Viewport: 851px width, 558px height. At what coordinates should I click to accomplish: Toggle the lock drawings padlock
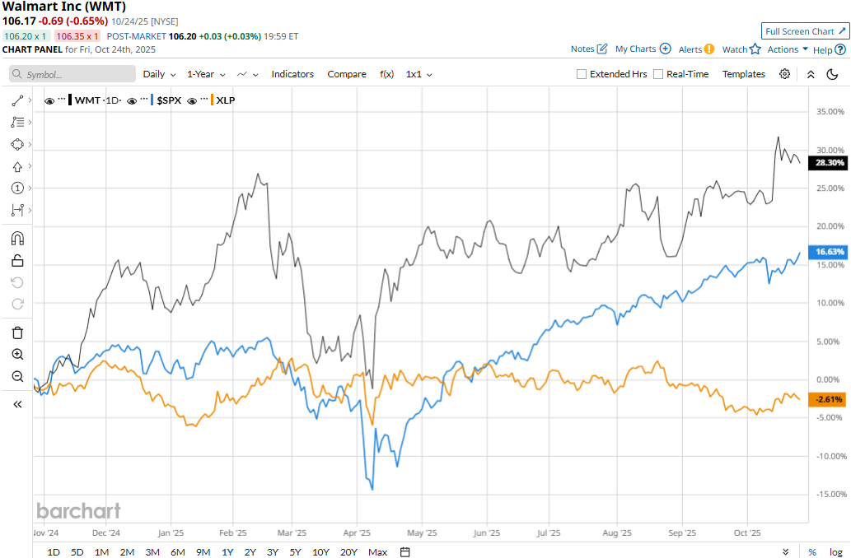(17, 261)
